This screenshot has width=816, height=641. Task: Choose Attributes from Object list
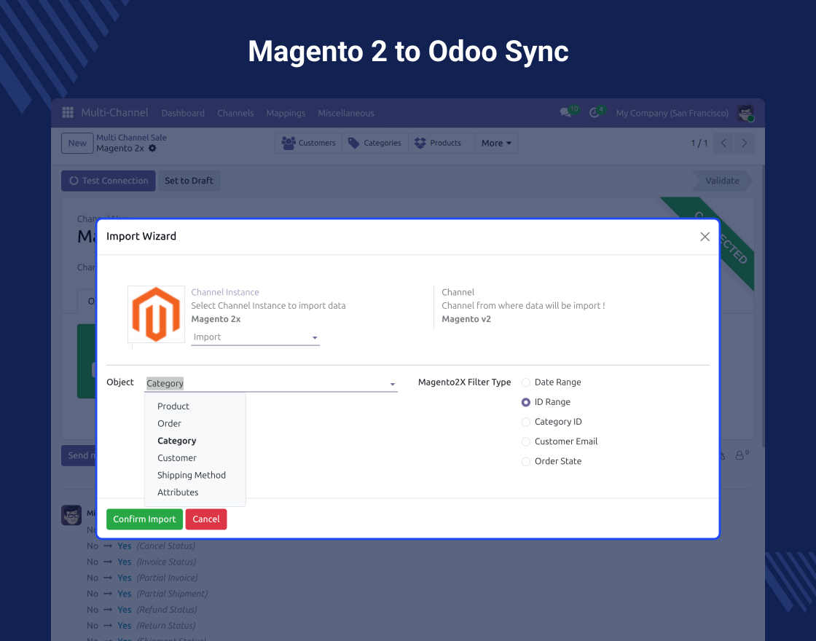[178, 492]
